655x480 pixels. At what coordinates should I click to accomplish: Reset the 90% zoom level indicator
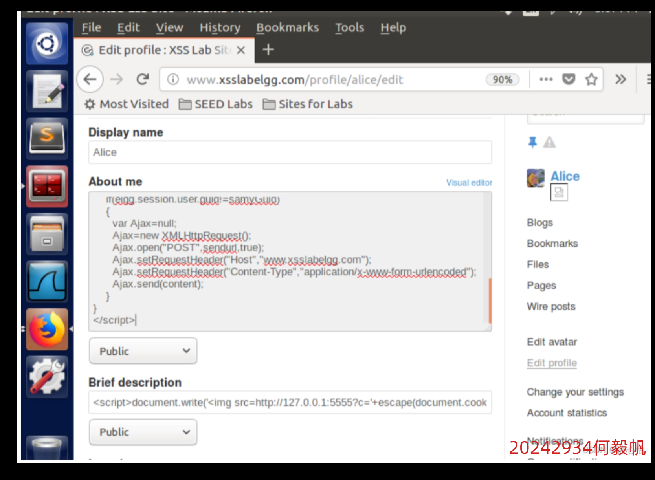coord(503,80)
